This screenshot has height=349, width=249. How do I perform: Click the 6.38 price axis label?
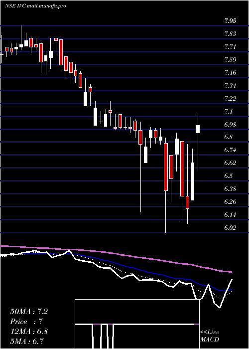(230, 189)
